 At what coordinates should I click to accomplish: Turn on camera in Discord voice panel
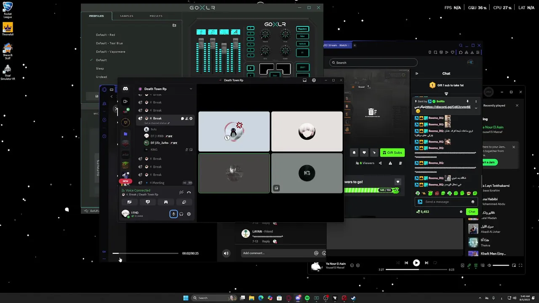coord(129,202)
